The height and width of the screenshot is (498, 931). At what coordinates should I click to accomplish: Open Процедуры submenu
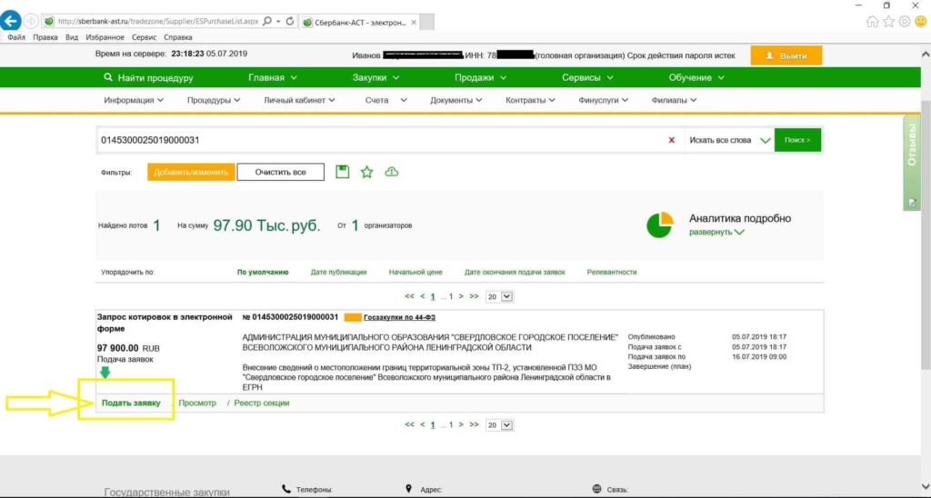tap(214, 100)
